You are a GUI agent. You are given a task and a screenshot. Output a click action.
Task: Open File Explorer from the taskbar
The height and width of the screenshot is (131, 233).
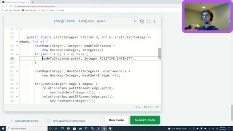coord(68,128)
